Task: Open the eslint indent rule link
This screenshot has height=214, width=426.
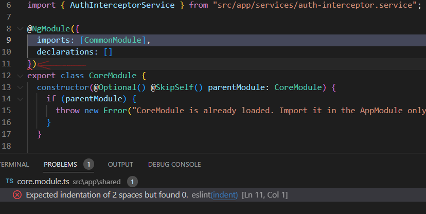Action: tap(224, 195)
